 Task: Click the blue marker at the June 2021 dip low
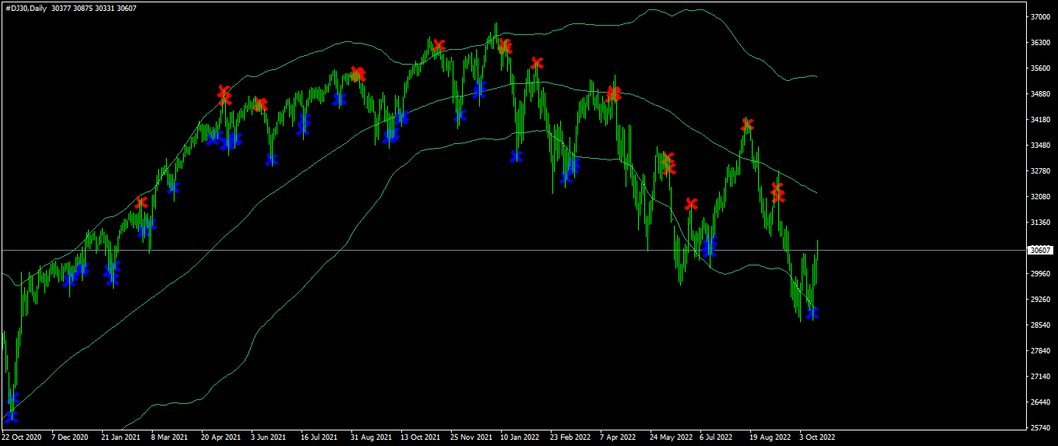pos(272,160)
